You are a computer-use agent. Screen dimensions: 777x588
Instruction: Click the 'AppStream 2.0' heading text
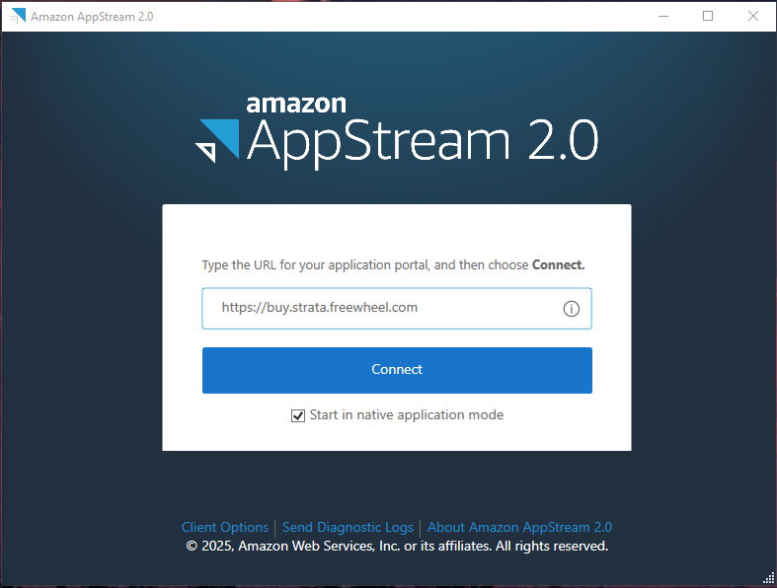point(422,142)
